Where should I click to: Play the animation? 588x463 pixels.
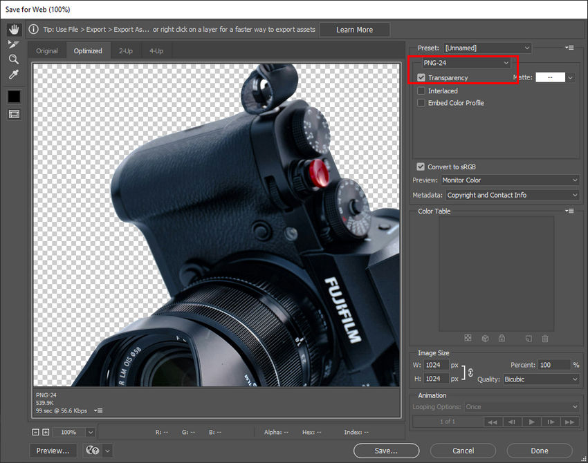tap(531, 422)
